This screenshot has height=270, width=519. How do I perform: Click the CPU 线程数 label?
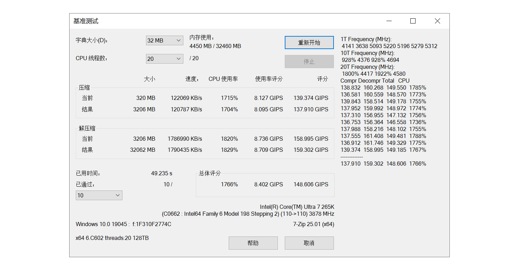(92, 58)
